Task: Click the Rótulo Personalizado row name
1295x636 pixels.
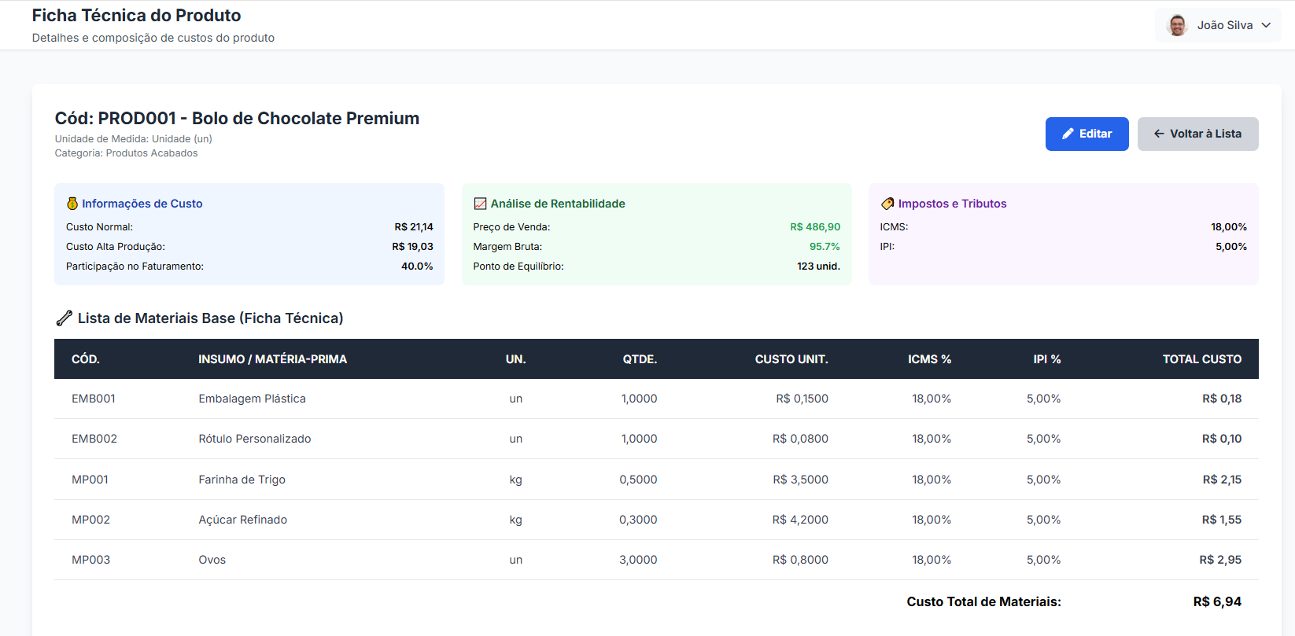Action: [255, 439]
